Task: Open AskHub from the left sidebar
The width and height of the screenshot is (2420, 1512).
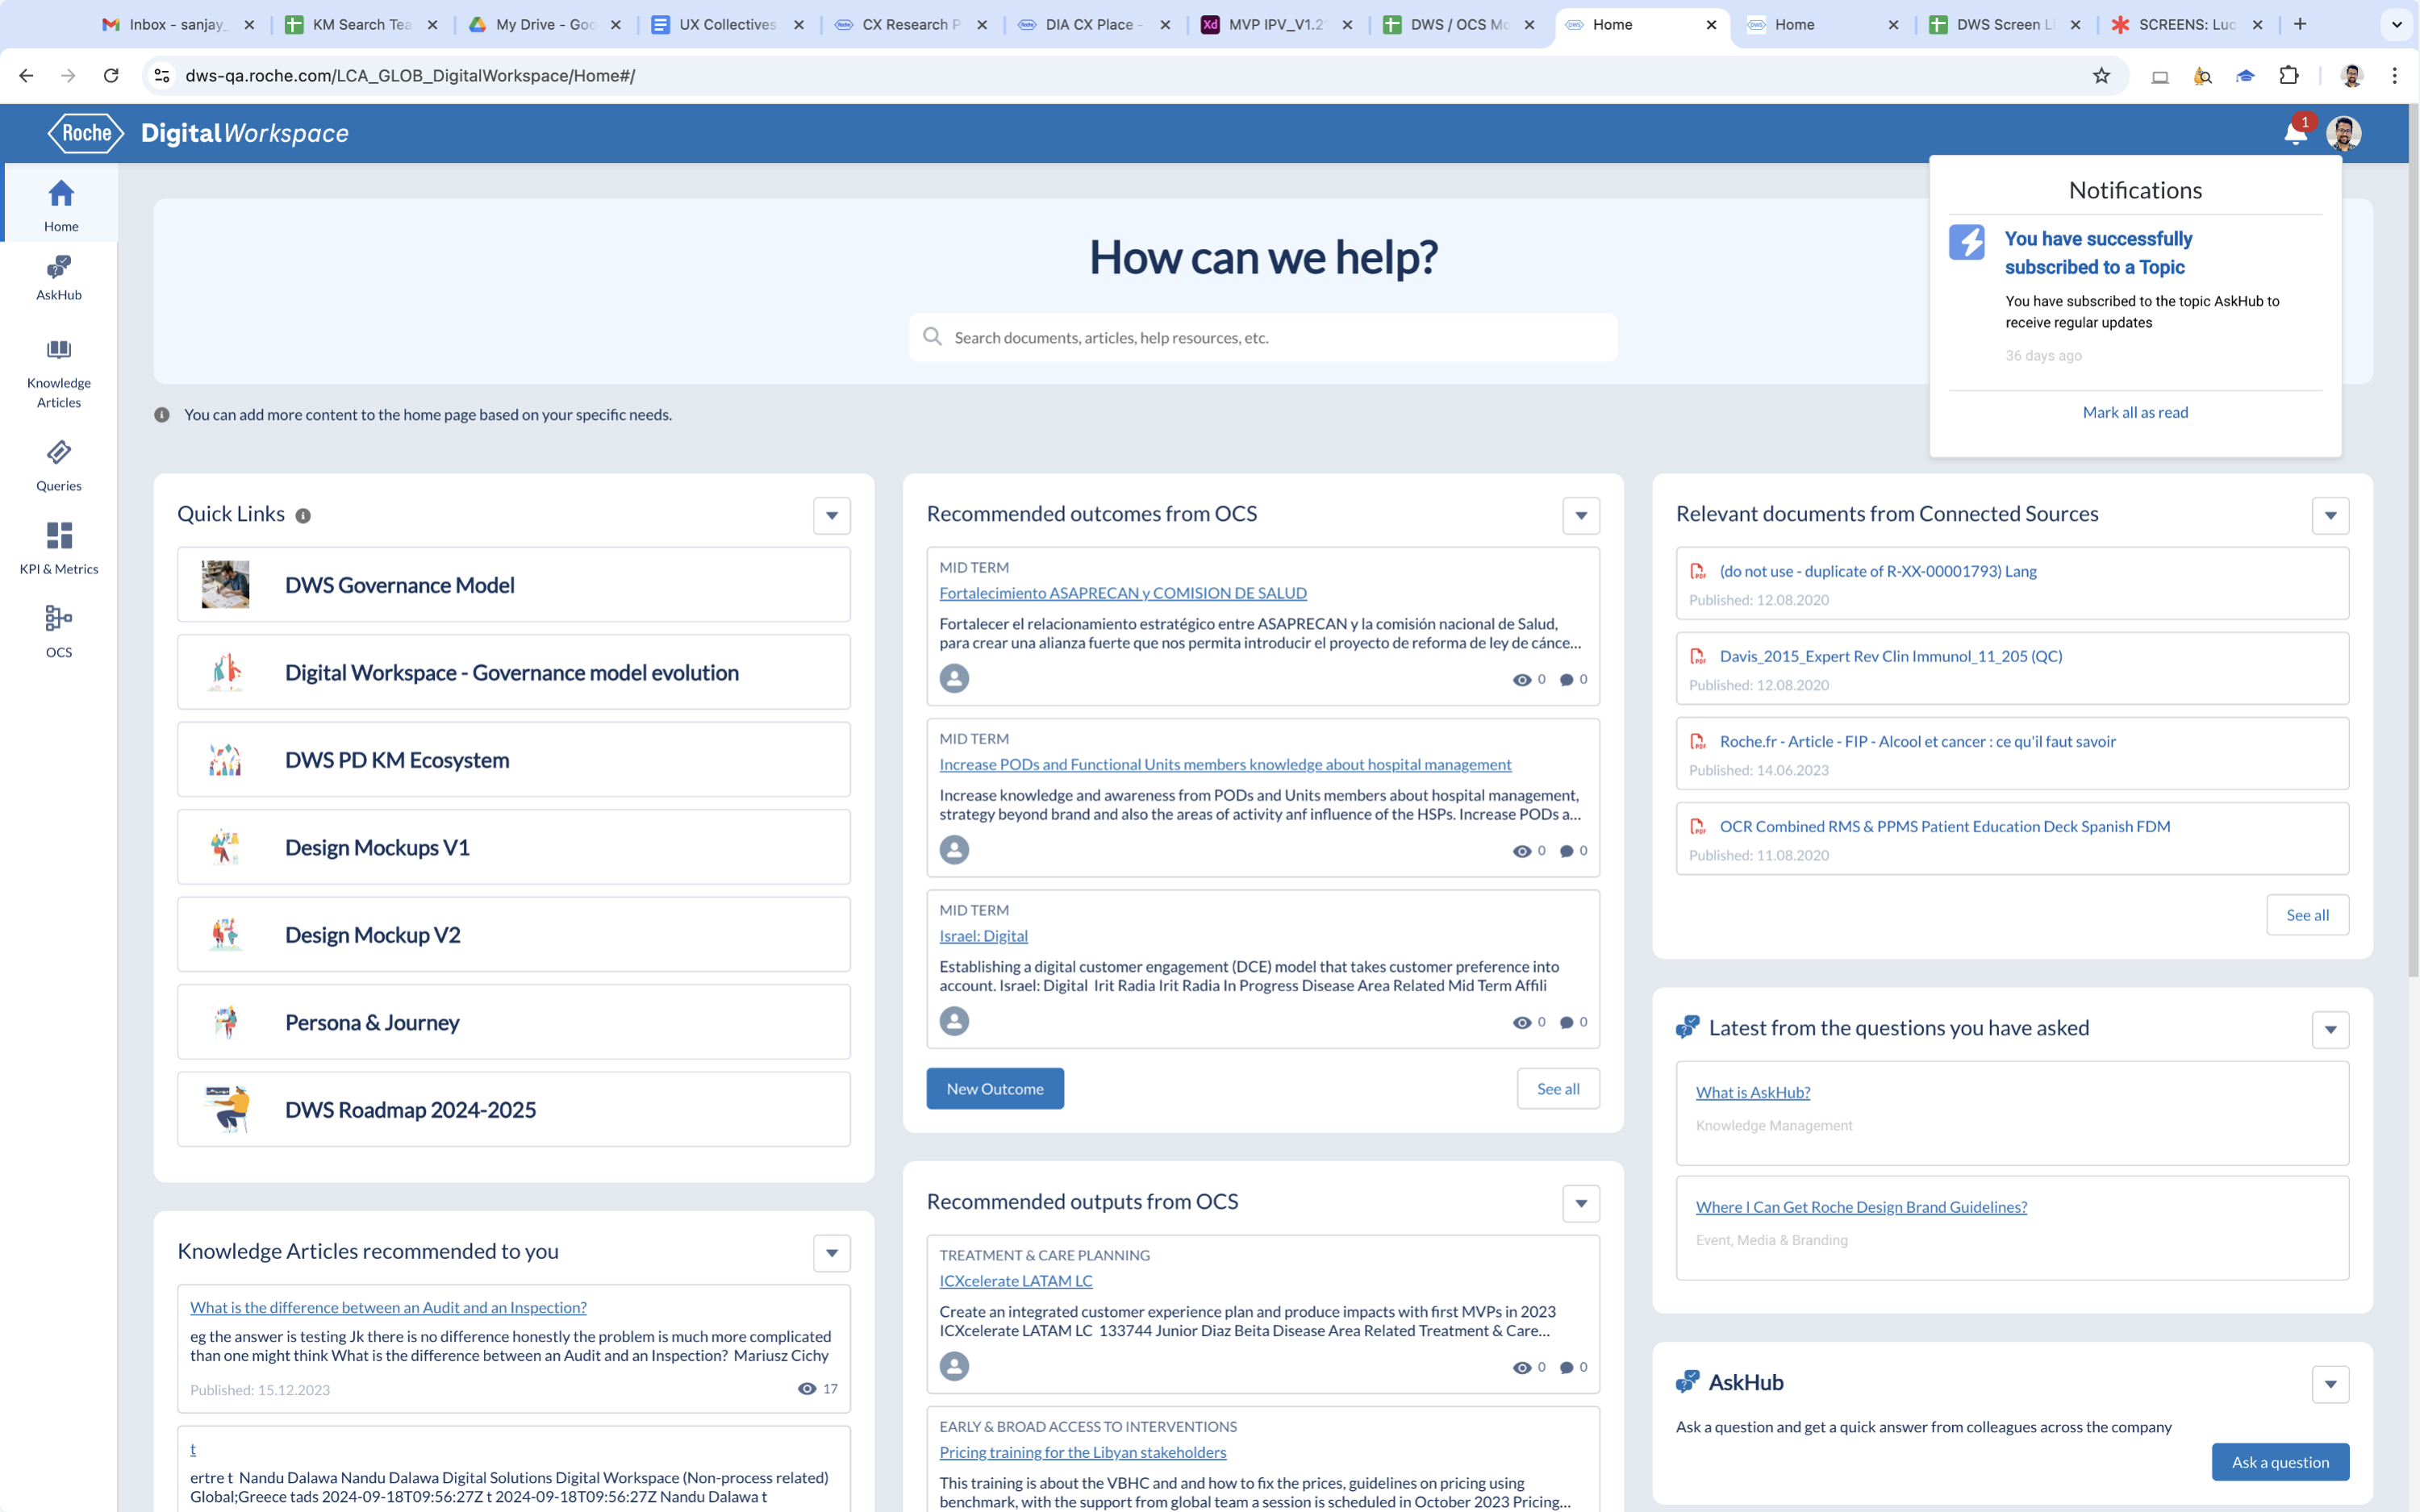Action: click(x=59, y=277)
